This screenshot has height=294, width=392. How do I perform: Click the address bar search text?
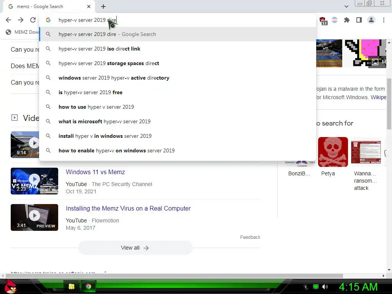click(87, 20)
